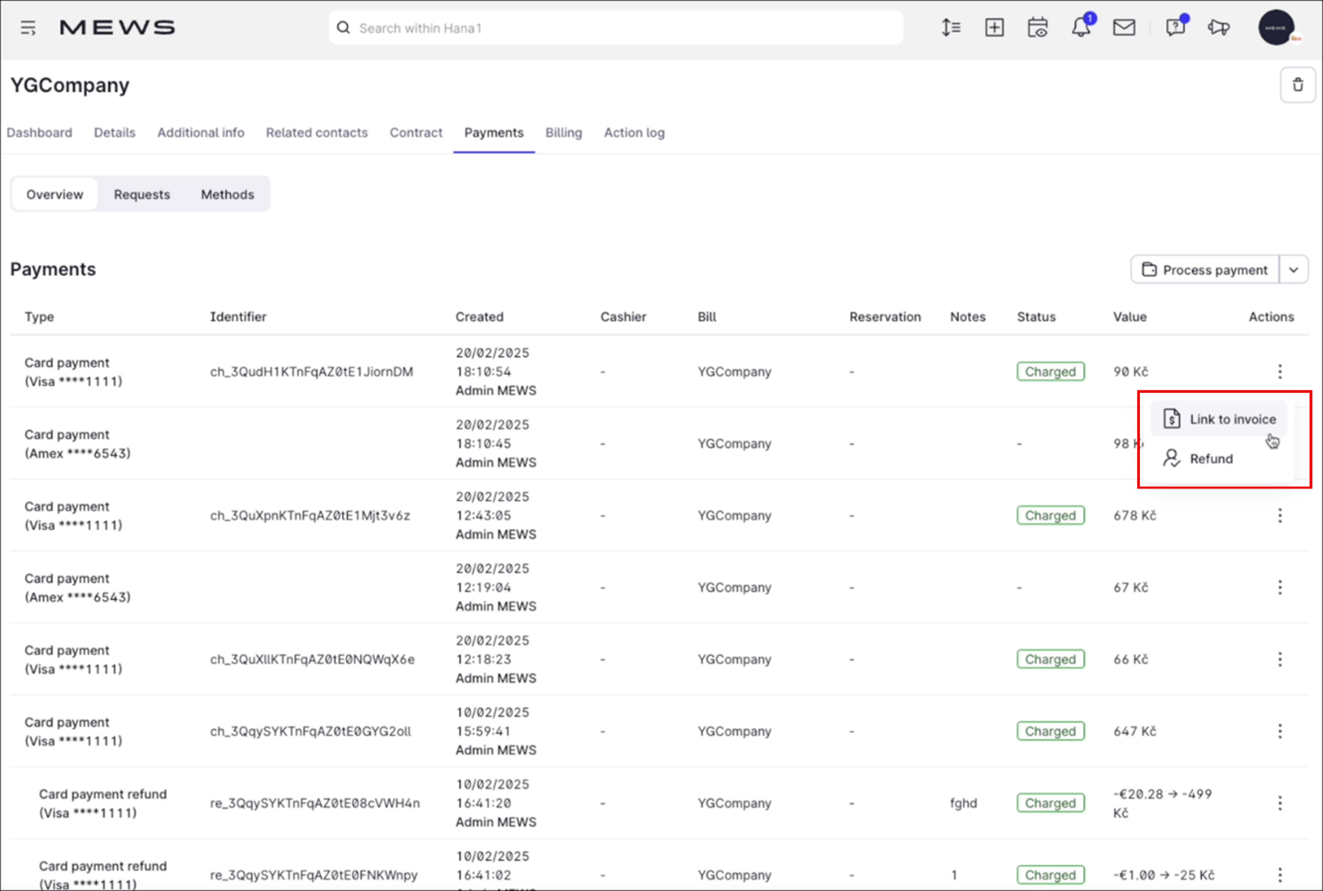The height and width of the screenshot is (891, 1323).
Task: Open the help chat icon
Action: 1175,27
